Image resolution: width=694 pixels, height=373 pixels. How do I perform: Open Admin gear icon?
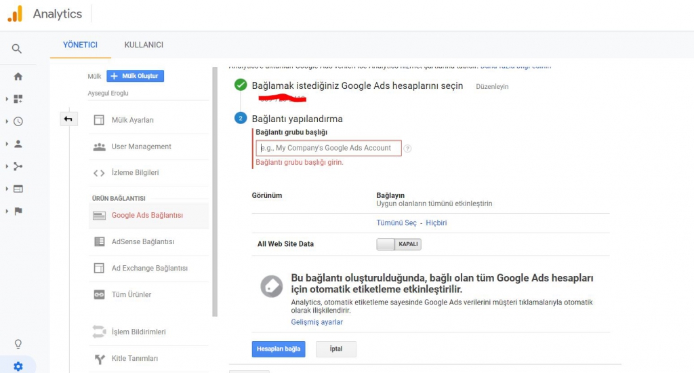click(18, 366)
